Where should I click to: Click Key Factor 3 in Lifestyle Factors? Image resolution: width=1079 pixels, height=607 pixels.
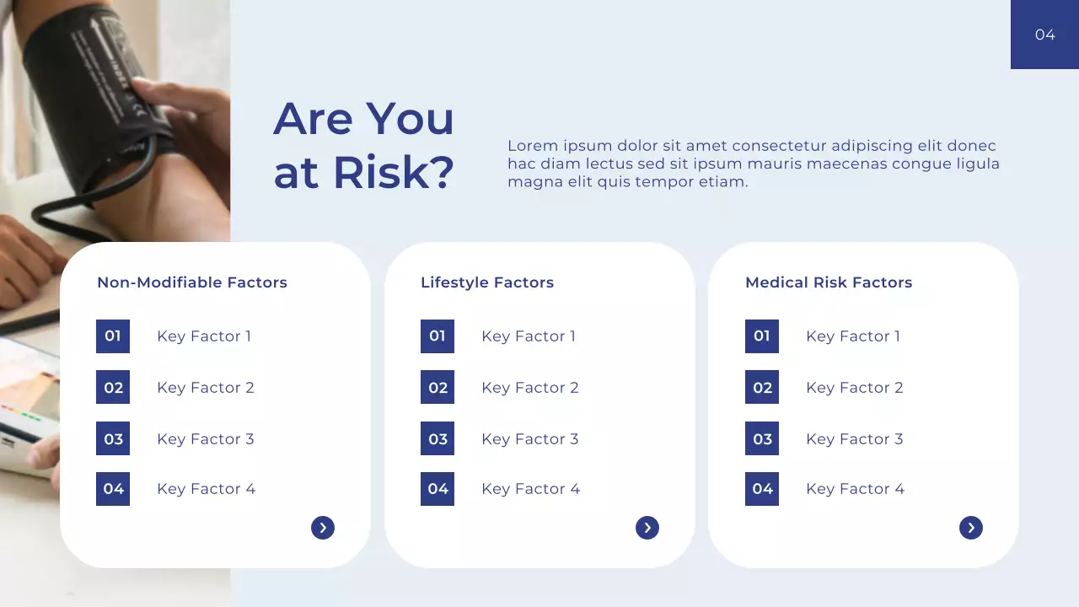530,439
